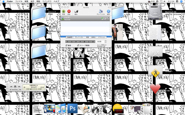Skip to next track in iTunes mini player
This screenshot has height=115, width=185.
(19, 86)
